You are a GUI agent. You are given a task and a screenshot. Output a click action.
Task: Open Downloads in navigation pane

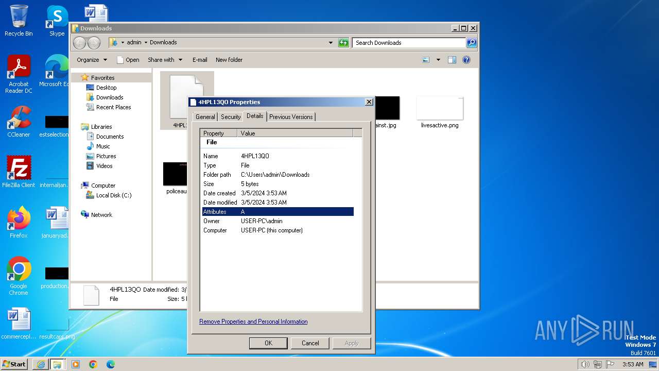[x=110, y=97]
